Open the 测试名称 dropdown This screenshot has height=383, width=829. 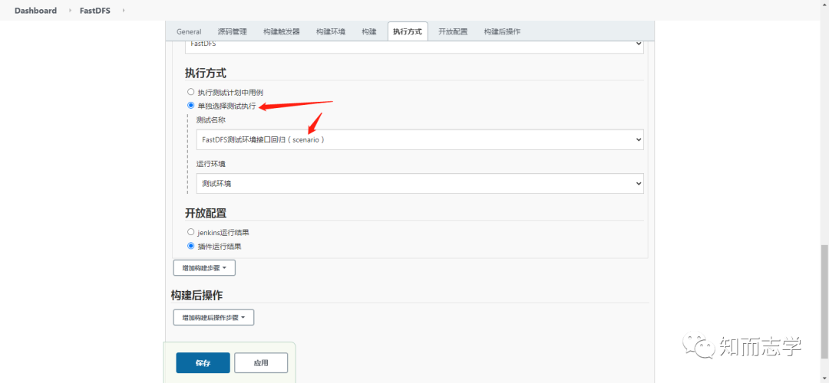(420, 140)
